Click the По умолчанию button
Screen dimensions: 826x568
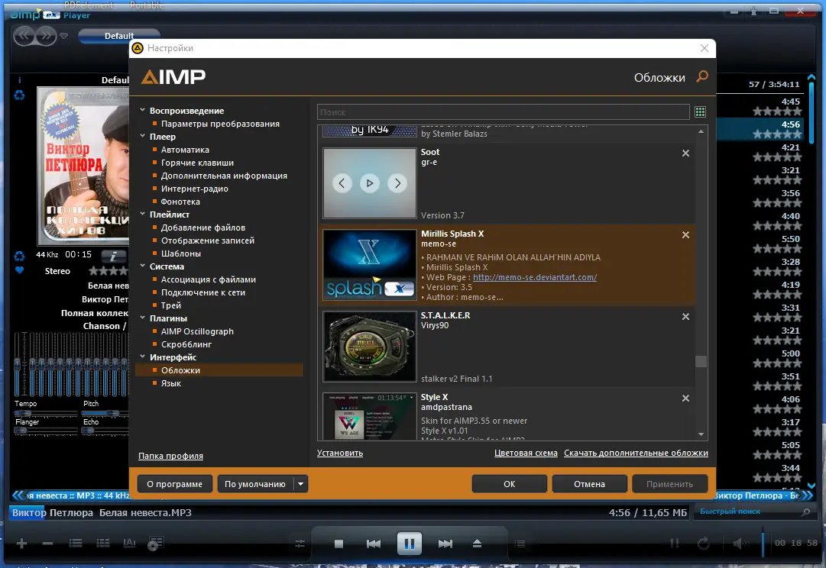pos(255,484)
